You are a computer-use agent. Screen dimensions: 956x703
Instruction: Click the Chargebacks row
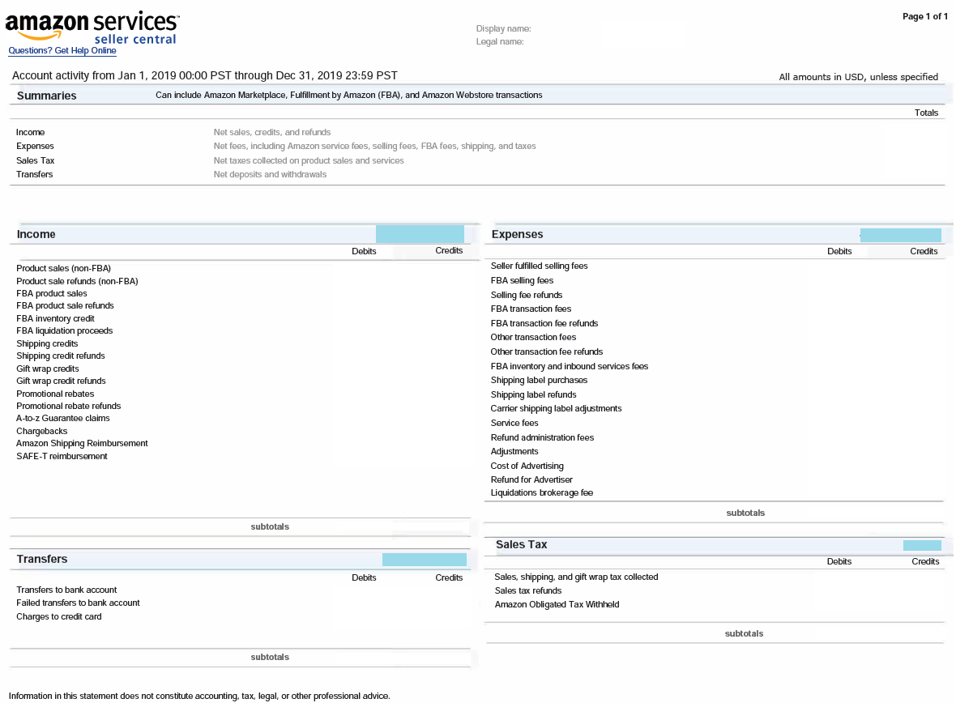41,431
